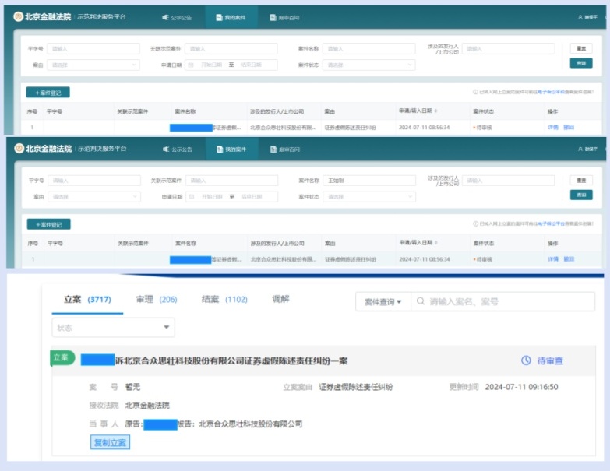Viewport: 610px width, 471px height.
Task: Open the 我的案件 tab in top panel
Action: coord(231,17)
